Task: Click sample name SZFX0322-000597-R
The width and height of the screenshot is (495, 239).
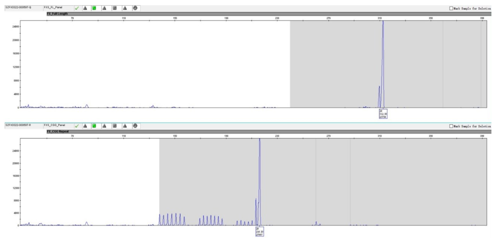Action: click(18, 125)
